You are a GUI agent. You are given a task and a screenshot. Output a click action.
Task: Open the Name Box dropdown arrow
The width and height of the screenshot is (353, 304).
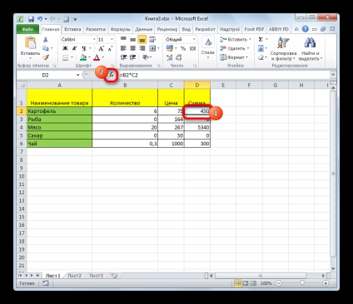point(78,75)
